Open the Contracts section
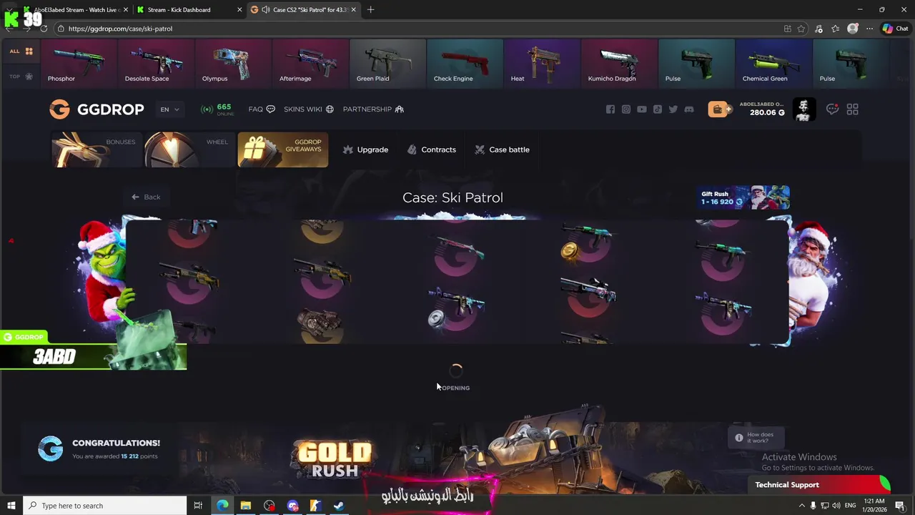Image resolution: width=915 pixels, height=515 pixels. 431,149
